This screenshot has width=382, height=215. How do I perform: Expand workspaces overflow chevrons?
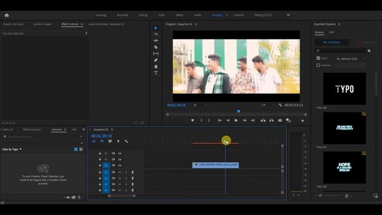tap(288, 15)
